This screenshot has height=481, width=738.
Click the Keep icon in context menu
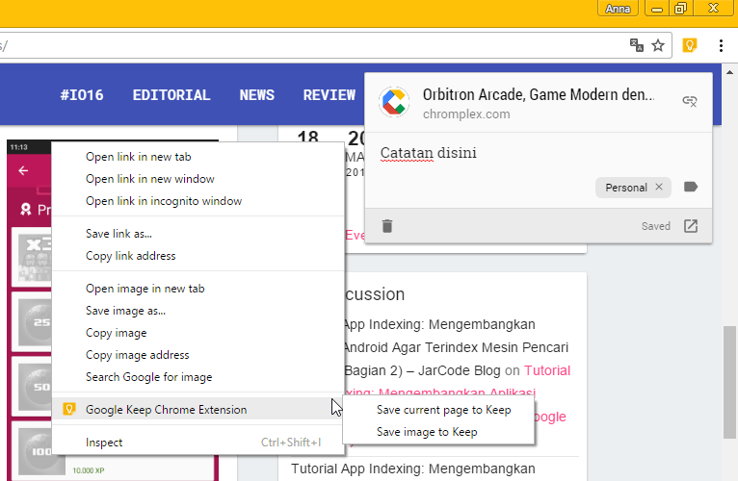(69, 409)
